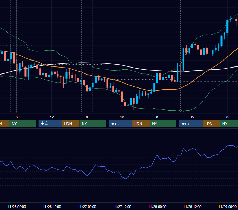The image size is (238, 210).
Task: Select the LDN session block on 11/28
Action: pyautogui.click(x=211, y=124)
